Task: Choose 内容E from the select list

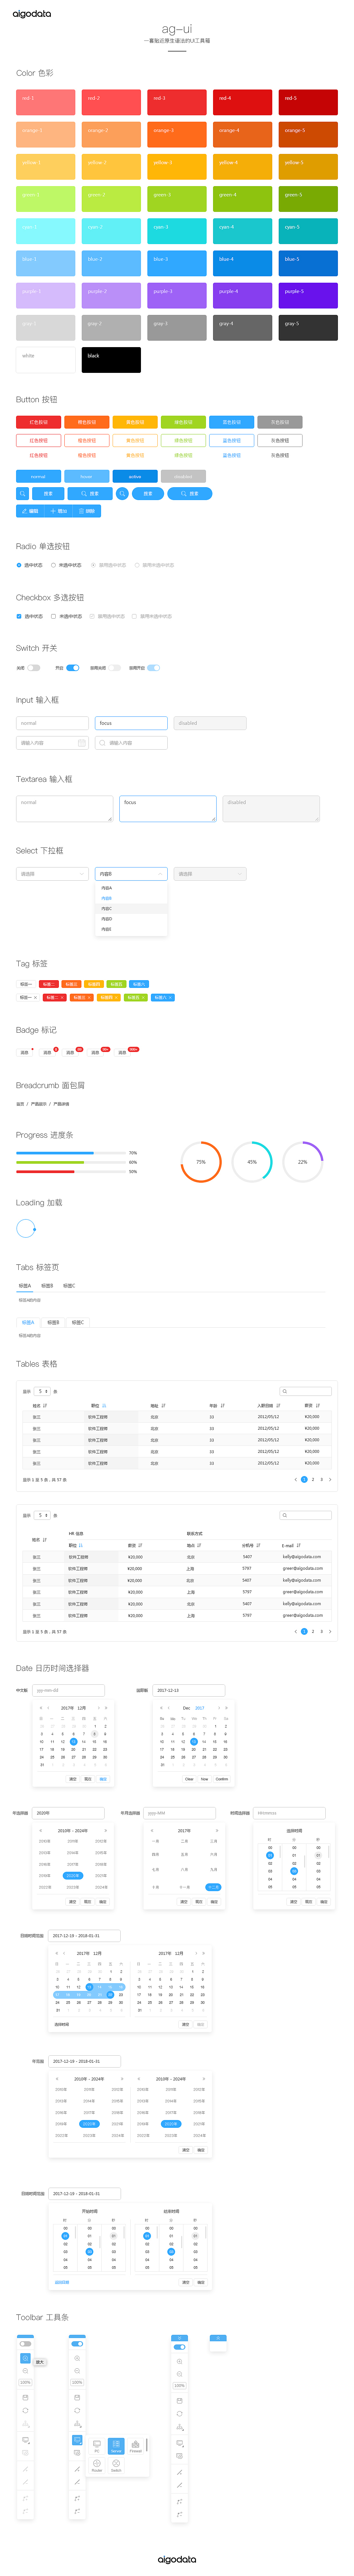Action: 131,929
